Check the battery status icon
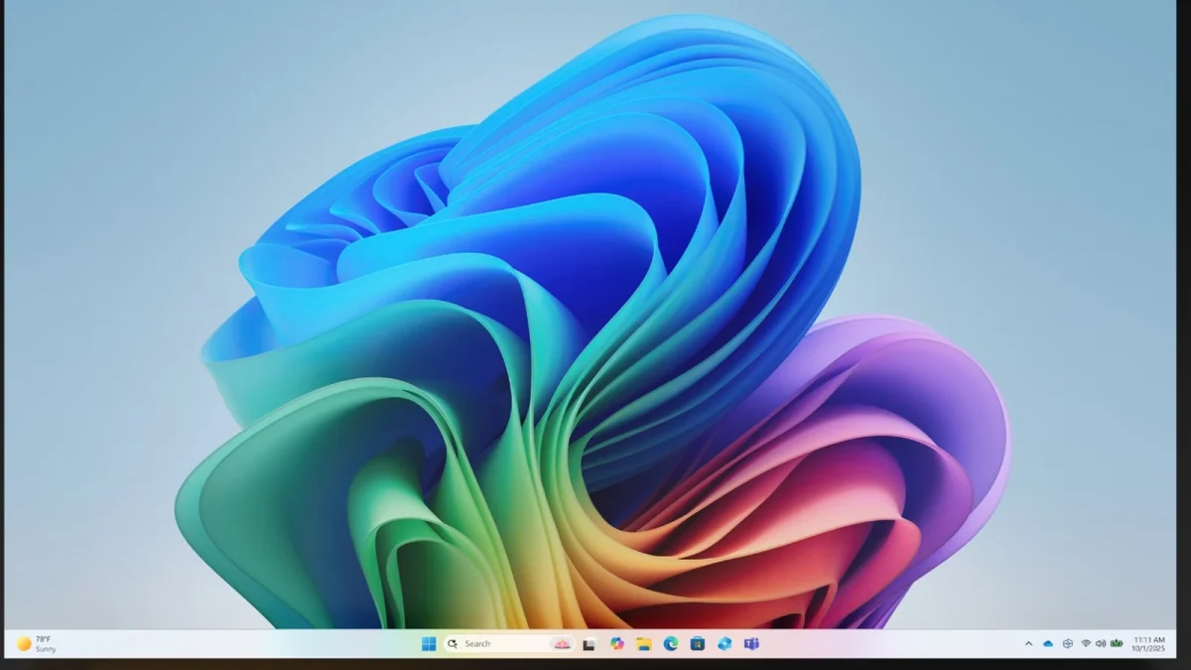The image size is (1191, 670). (x=1117, y=643)
